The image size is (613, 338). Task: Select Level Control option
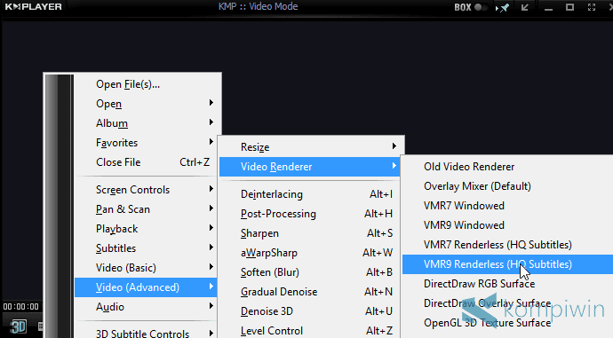(310, 331)
